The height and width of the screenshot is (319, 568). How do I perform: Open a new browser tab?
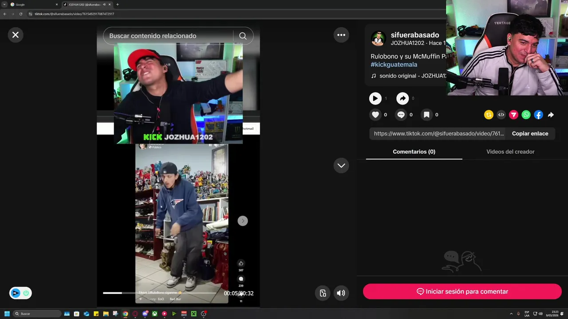coord(117,4)
